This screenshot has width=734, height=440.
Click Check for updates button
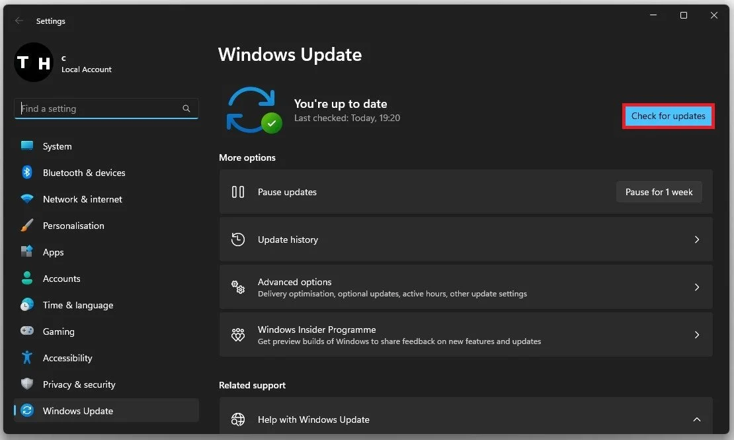(x=668, y=116)
